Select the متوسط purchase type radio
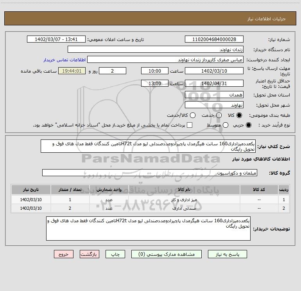Image resolution: width=301 pixels, height=291 pixels. 219,125
